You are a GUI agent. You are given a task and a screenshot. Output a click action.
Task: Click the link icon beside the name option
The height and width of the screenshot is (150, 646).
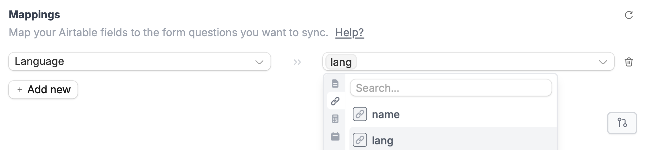360,114
